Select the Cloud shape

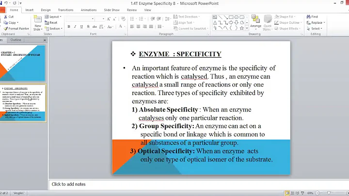pos(242,23)
